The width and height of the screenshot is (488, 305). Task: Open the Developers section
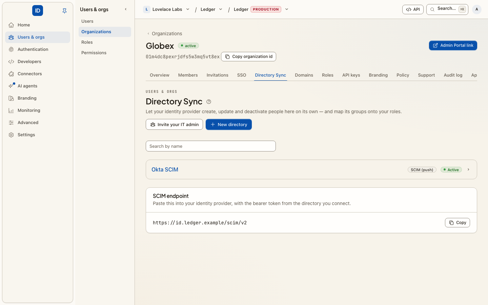pyautogui.click(x=38, y=62)
